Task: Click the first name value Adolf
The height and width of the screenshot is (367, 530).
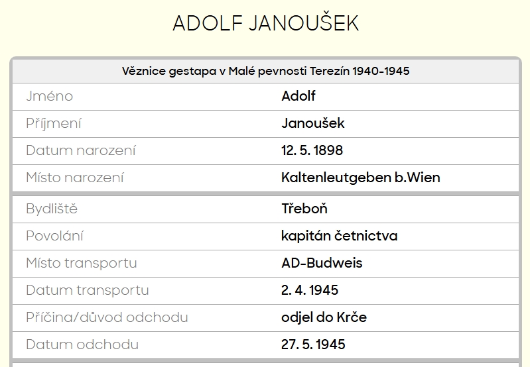Action: coord(298,96)
